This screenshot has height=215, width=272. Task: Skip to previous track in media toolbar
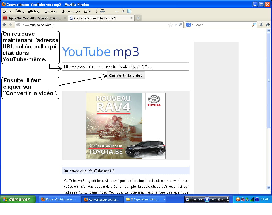click(201, 199)
